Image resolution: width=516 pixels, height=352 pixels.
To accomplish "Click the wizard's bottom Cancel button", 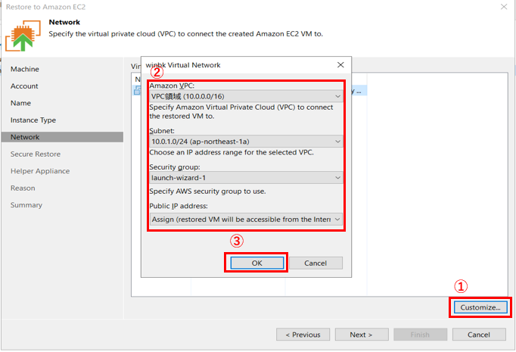I will [479, 335].
